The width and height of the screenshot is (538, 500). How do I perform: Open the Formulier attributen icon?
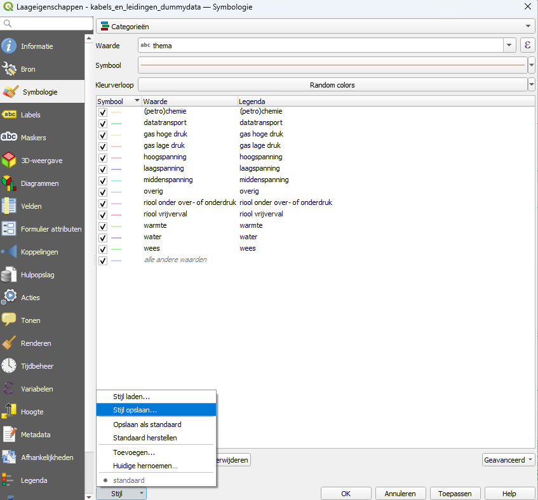[x=9, y=228]
